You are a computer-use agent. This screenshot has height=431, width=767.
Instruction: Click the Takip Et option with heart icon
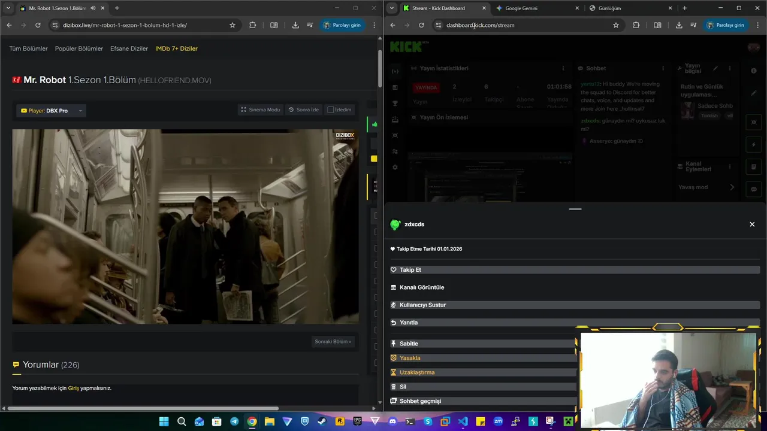(x=575, y=270)
